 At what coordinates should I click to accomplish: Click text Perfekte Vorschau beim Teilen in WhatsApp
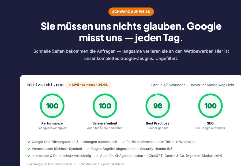pyautogui.click(x=161, y=142)
